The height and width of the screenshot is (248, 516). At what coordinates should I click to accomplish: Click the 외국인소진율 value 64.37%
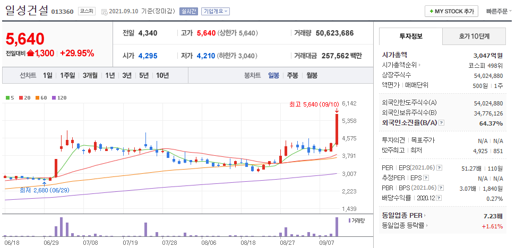coord(491,123)
